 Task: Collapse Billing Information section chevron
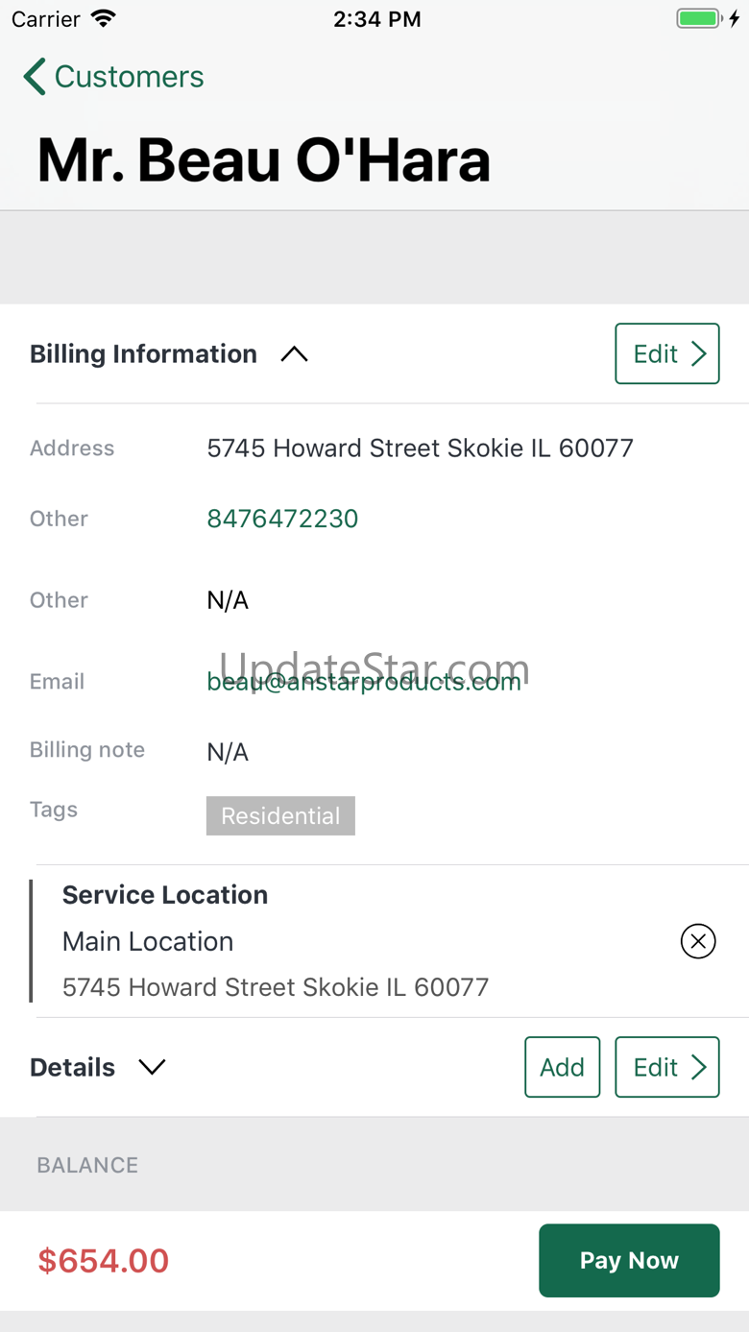coord(294,354)
